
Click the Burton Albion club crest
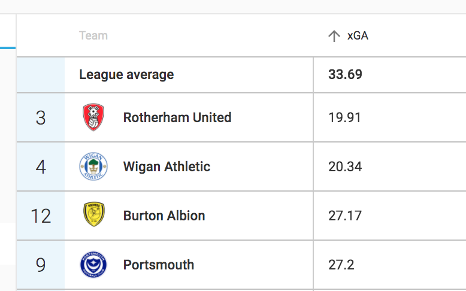point(94,214)
